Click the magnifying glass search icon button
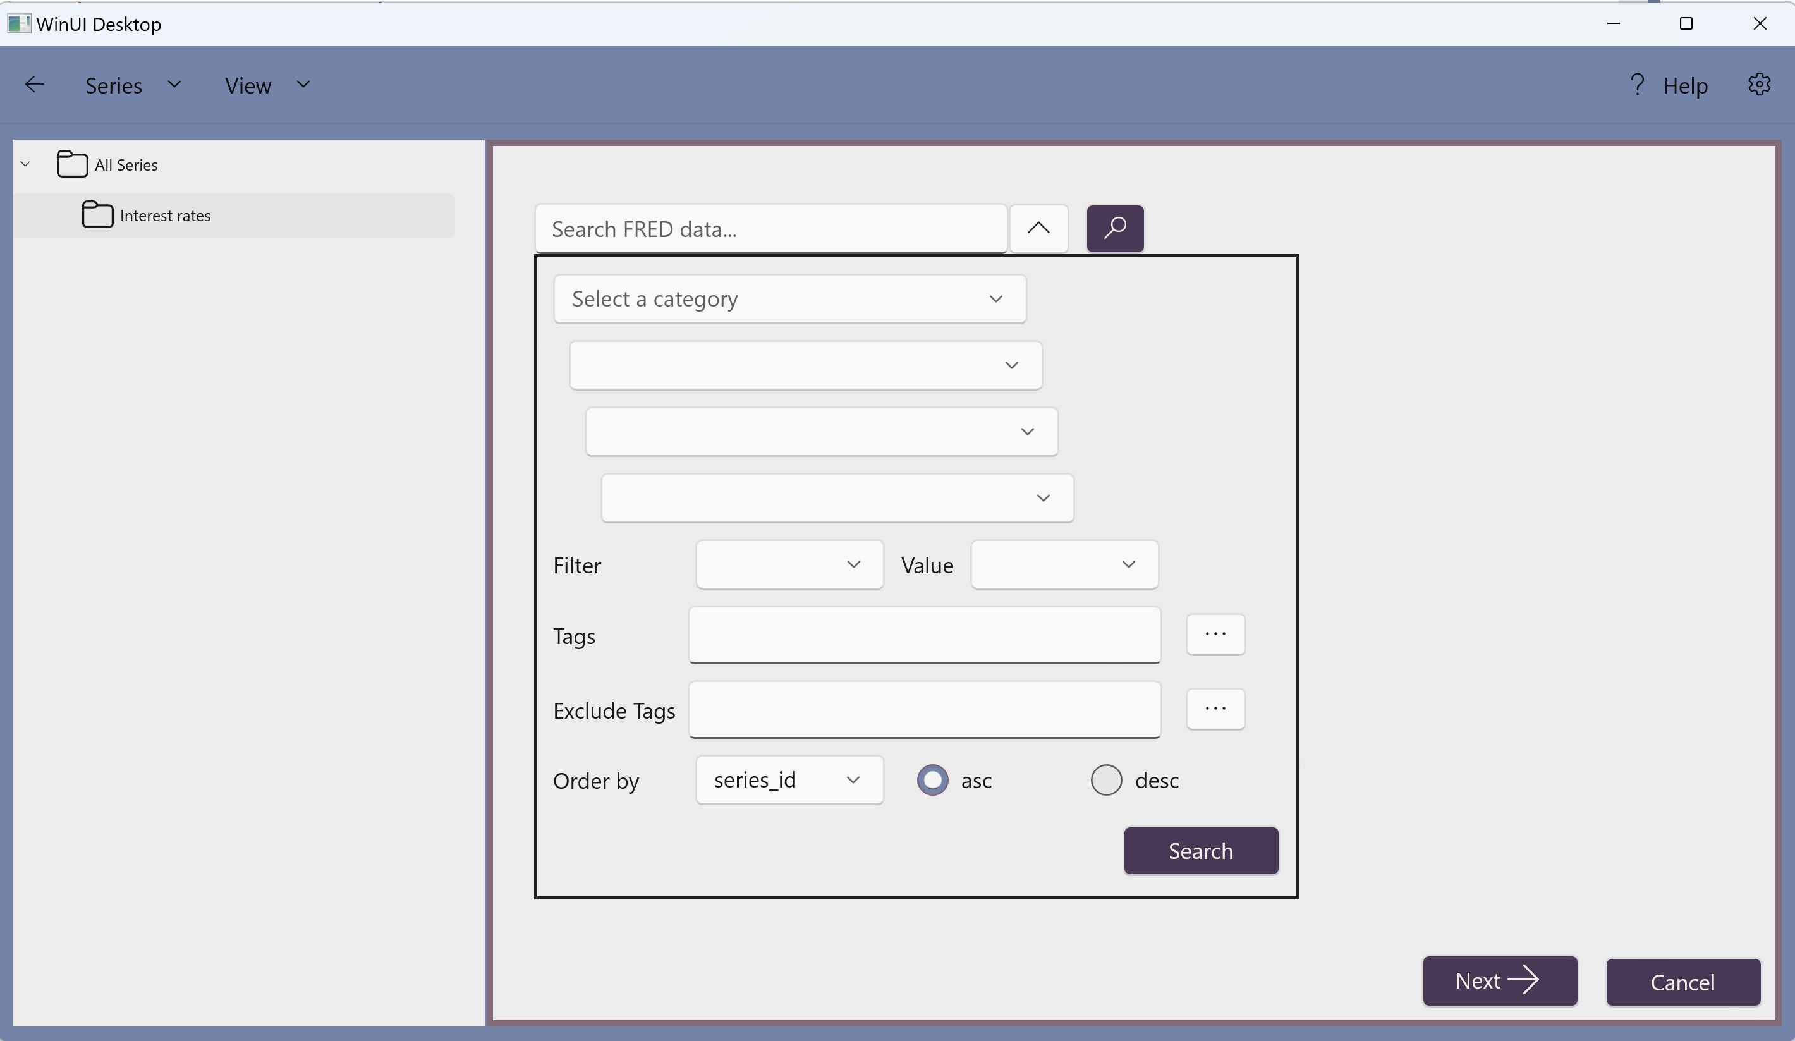The image size is (1795, 1041). [1115, 228]
